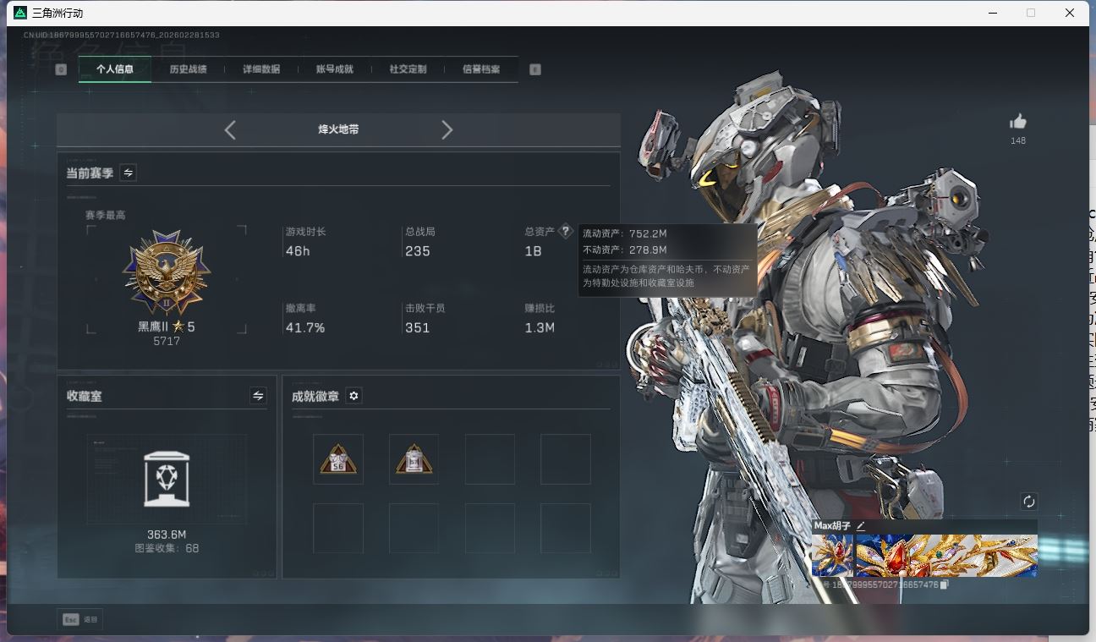Open the 账号成就 tab
Viewport: 1096px width, 642px height.
pyautogui.click(x=333, y=69)
